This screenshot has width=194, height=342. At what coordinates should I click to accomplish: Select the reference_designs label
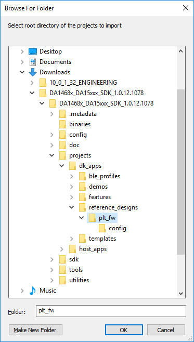(x=113, y=207)
